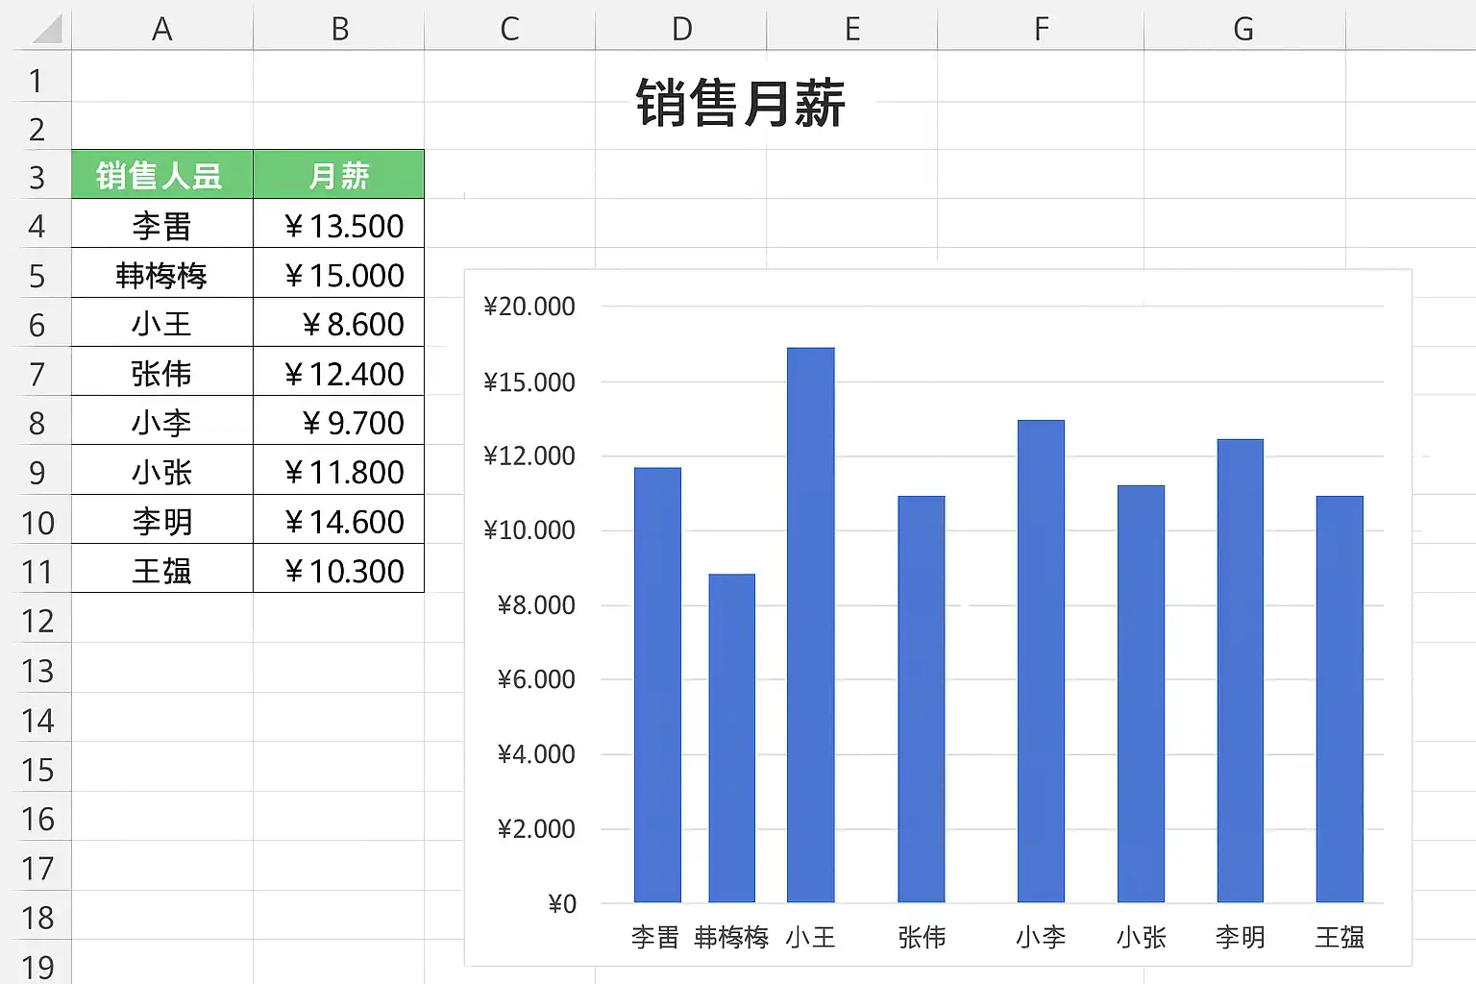Select row 2 header
This screenshot has width=1476, height=984.
click(x=37, y=128)
